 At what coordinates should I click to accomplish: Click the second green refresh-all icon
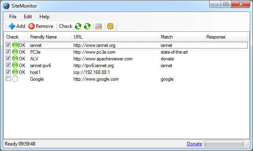coord(87,26)
